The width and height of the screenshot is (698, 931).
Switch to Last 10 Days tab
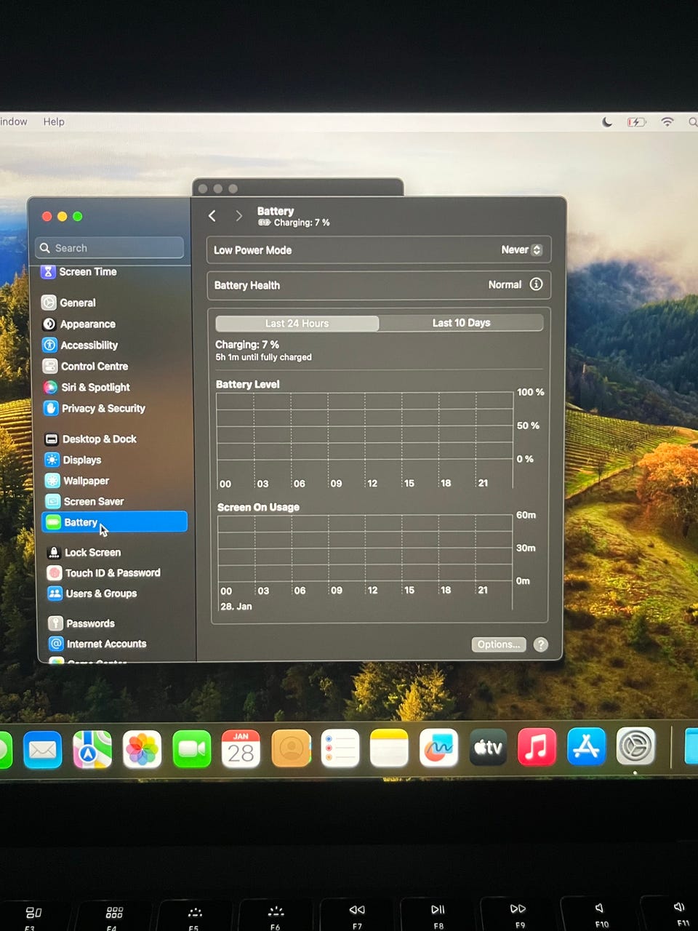pyautogui.click(x=461, y=323)
